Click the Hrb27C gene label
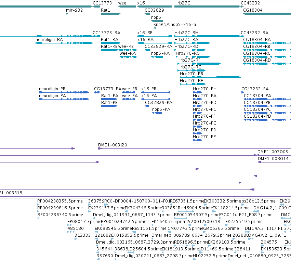 182,3
